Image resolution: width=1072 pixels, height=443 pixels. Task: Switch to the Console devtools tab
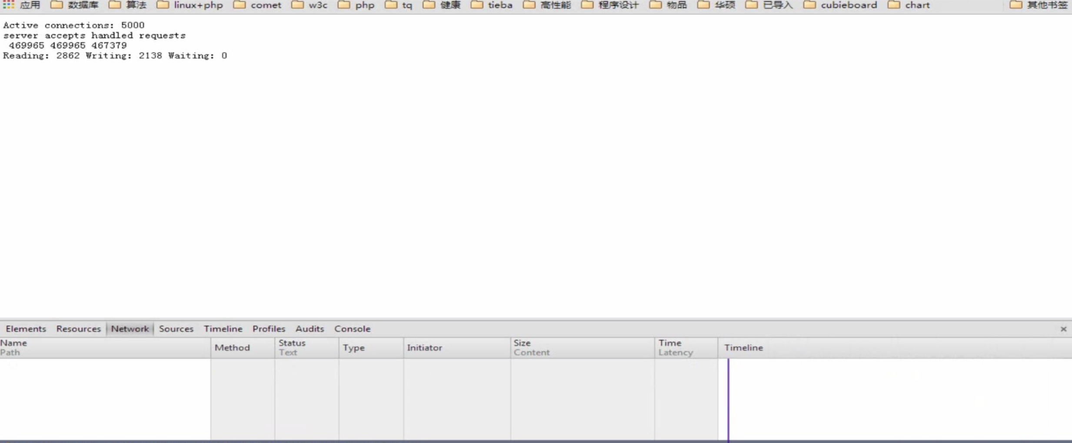352,329
